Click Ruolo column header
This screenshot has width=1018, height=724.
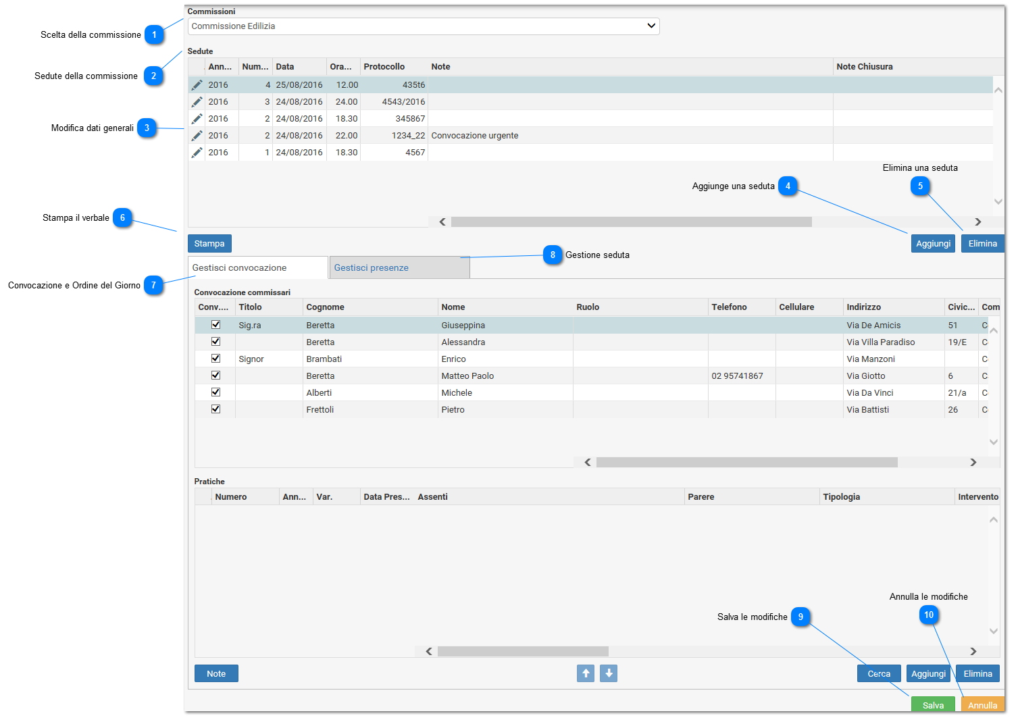640,307
